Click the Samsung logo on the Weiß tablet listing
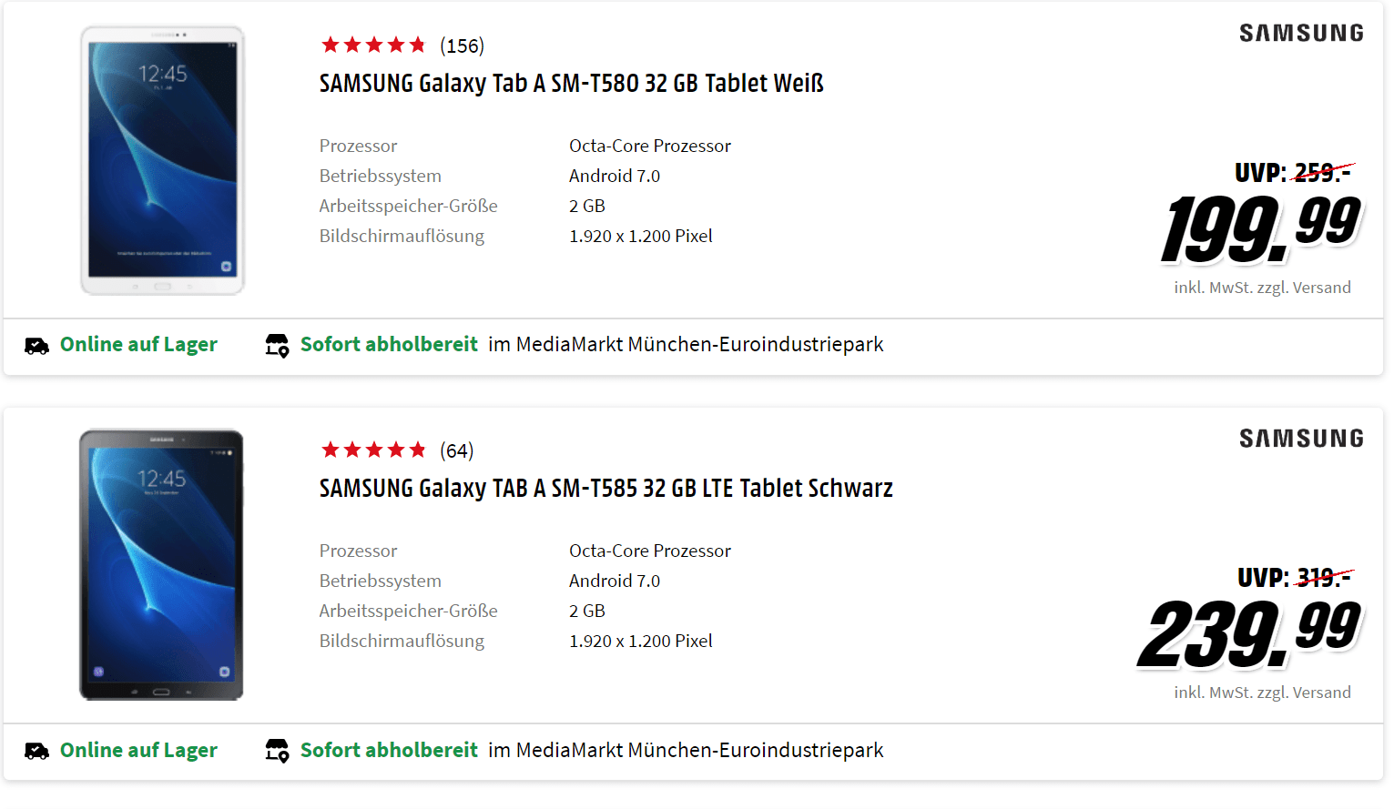Image resolution: width=1394 pixels, height=809 pixels. (1301, 34)
